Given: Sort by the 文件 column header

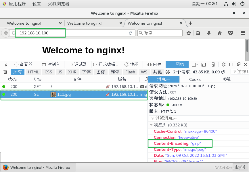Looking at the screenshot, I should pyautogui.click(x=77, y=79).
